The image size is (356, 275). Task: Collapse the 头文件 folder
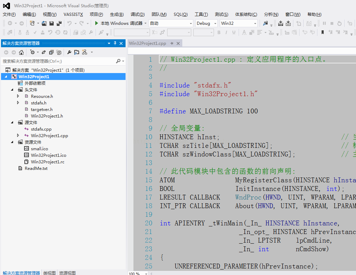click(x=12, y=90)
